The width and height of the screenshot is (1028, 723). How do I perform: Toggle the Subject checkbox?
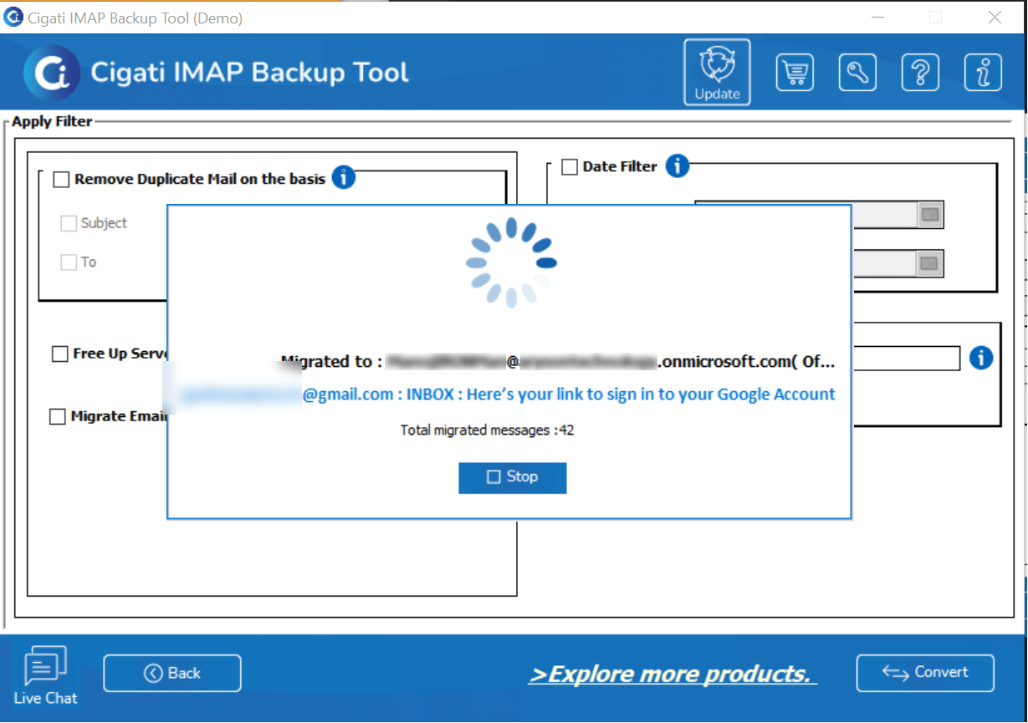[x=69, y=223]
